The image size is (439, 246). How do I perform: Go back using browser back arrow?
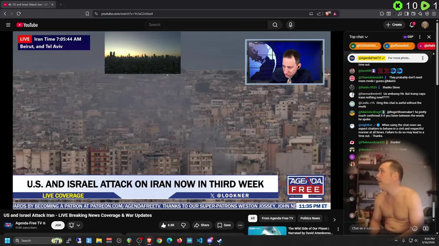[5, 14]
